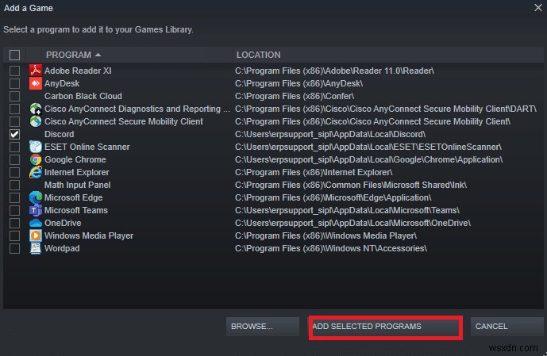Check the Math Input Panel checkbox
The image size is (547, 356).
point(14,185)
